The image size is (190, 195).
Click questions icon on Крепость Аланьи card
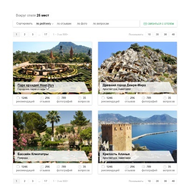[165, 167]
